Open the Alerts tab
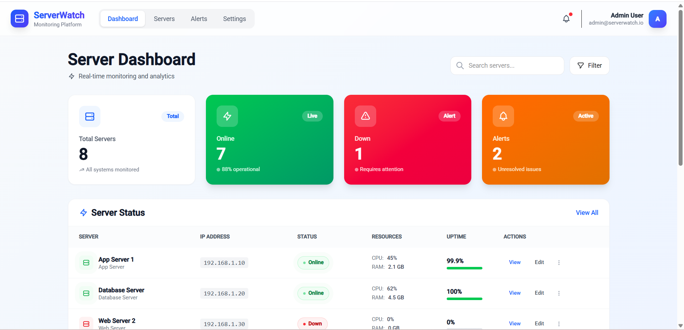This screenshot has width=684, height=330. [199, 19]
